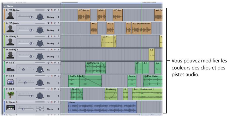Mute the VO Debra track
This screenshot has width=227, height=116.
[55, 10]
